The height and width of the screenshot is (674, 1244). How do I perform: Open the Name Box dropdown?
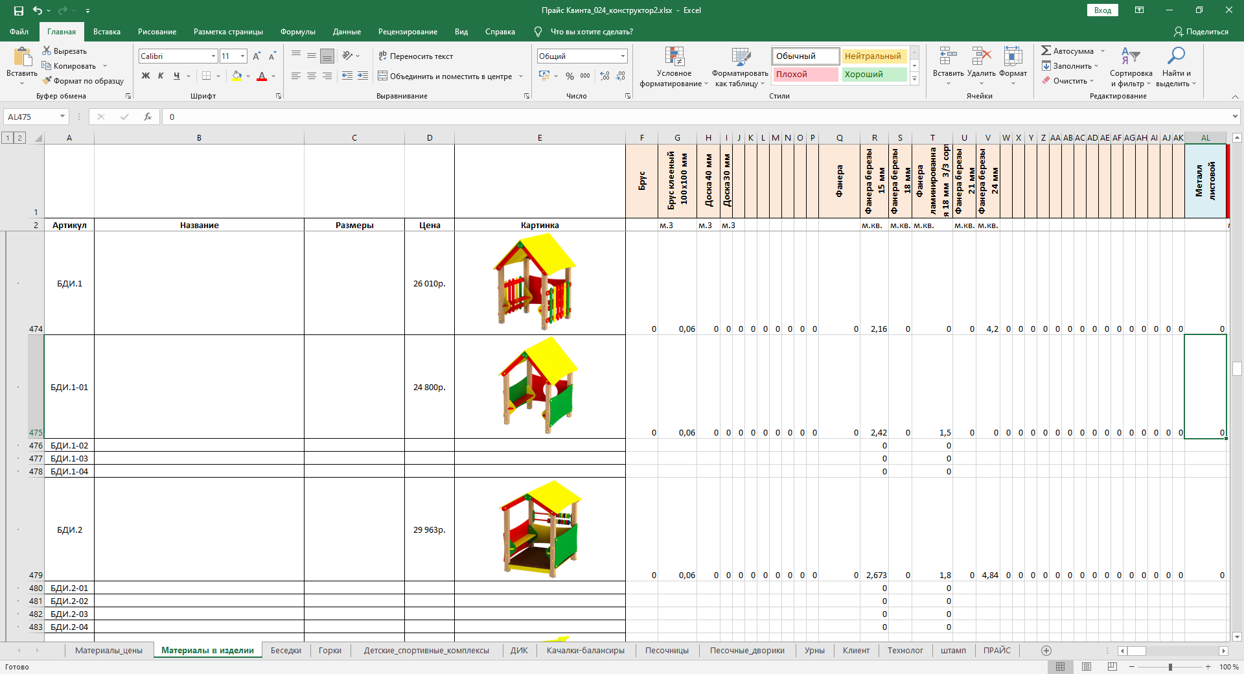pos(63,117)
